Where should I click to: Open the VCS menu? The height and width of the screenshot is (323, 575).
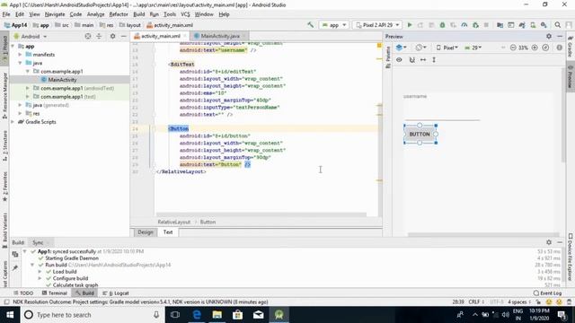[x=185, y=14]
